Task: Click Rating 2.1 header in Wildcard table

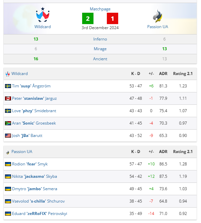Action: point(183,74)
